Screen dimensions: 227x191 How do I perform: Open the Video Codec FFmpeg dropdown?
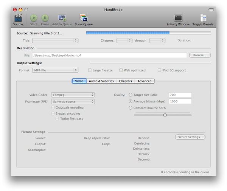point(73,95)
